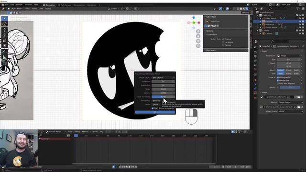Click the blue Z axis gizmo ball
Viewport: 306px width, 172px height.
[x=194, y=18]
